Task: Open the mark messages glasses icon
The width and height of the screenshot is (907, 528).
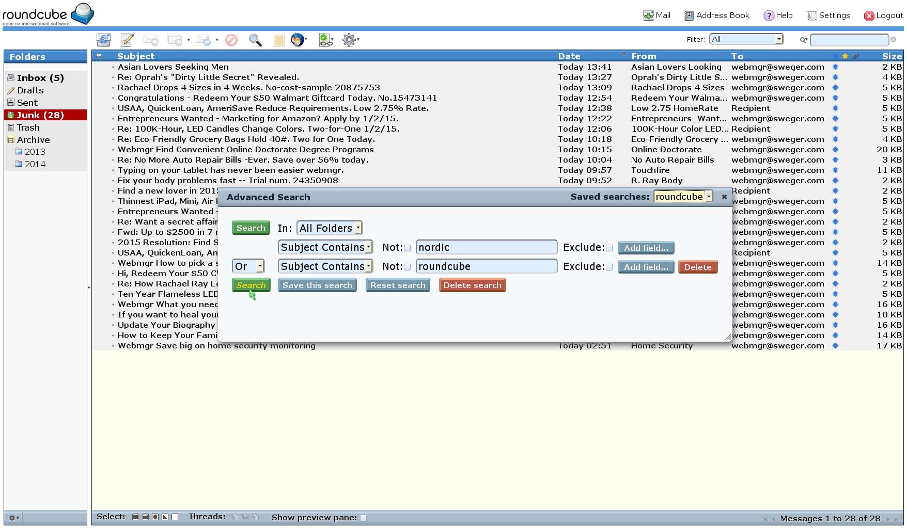Action: click(325, 39)
